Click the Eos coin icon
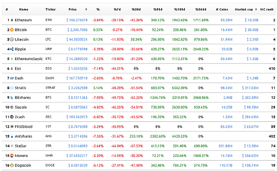The image size is (277, 171). pos(12,68)
